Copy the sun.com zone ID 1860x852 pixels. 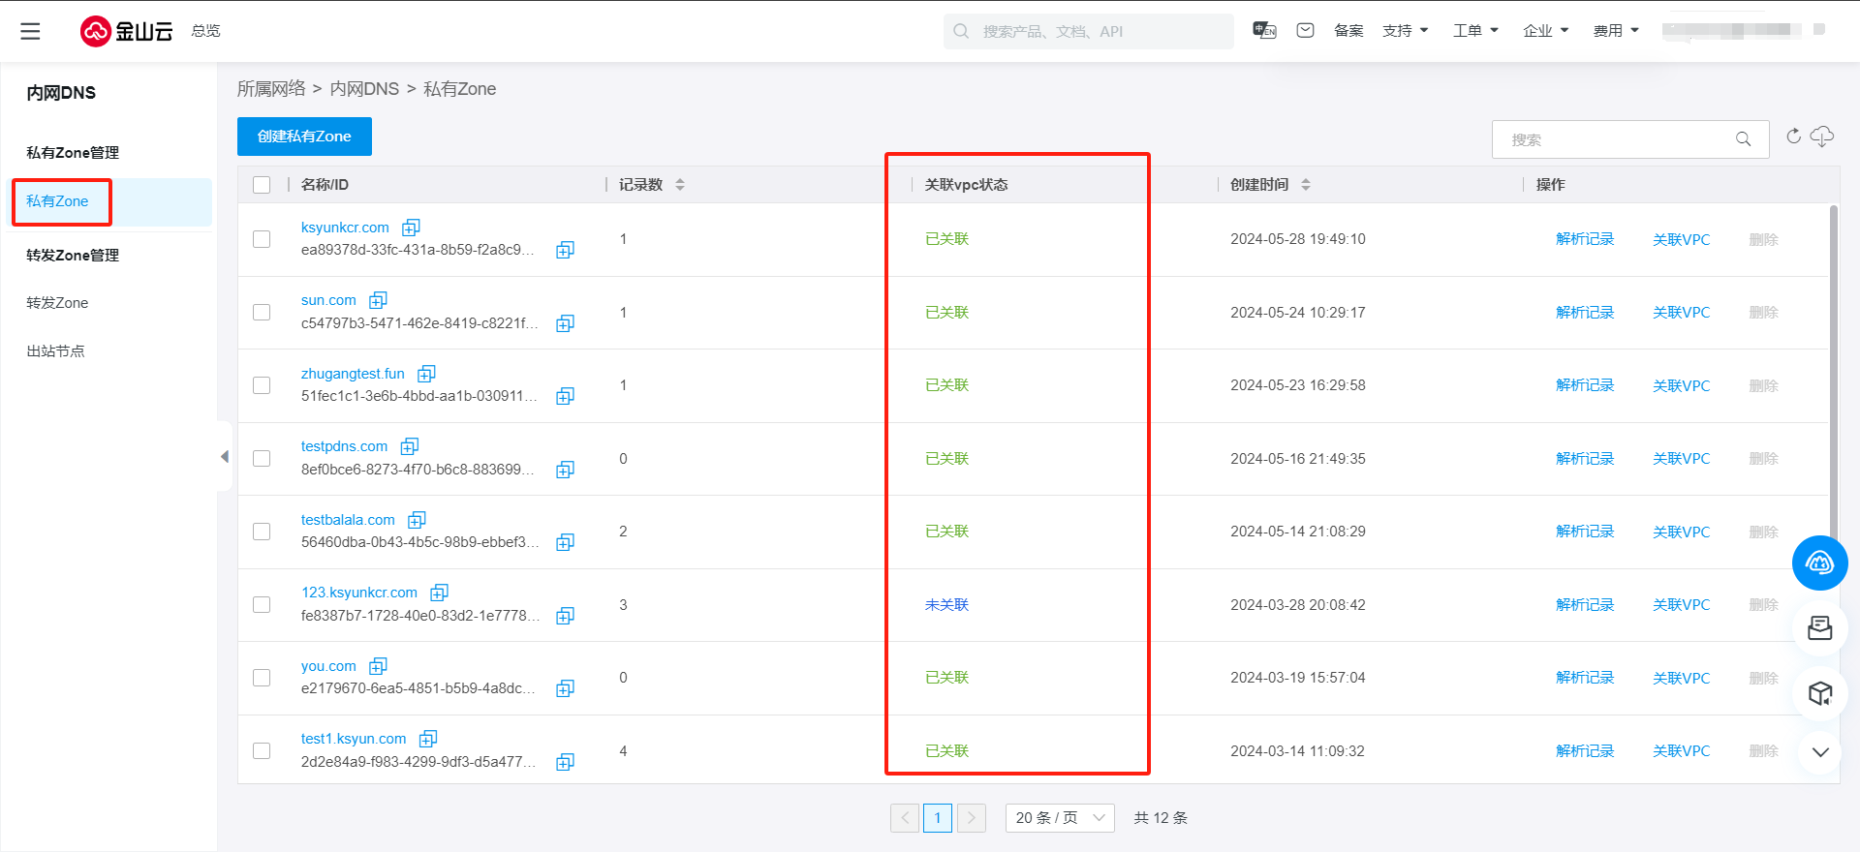click(x=565, y=323)
